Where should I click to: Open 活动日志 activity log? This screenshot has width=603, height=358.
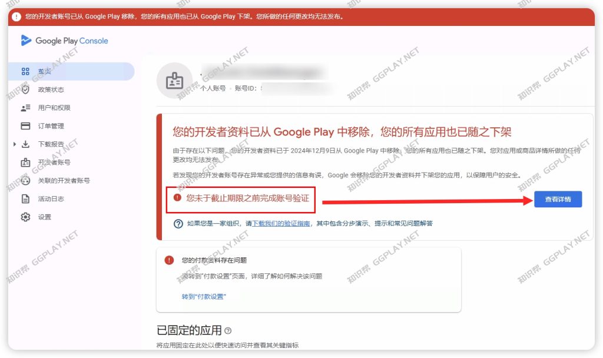pyautogui.click(x=51, y=199)
